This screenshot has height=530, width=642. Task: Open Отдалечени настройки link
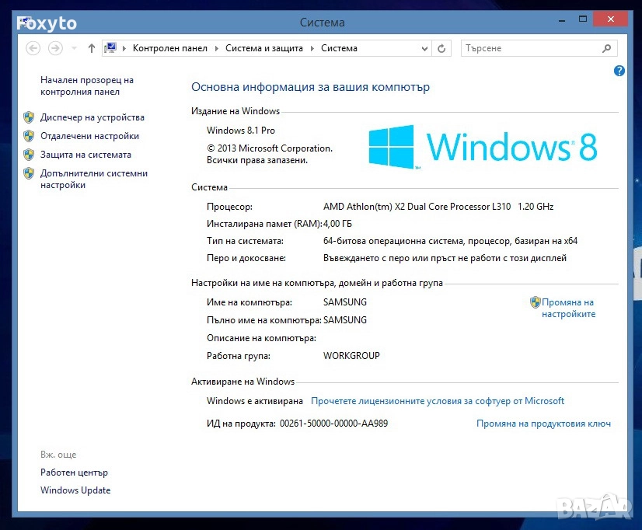point(89,136)
